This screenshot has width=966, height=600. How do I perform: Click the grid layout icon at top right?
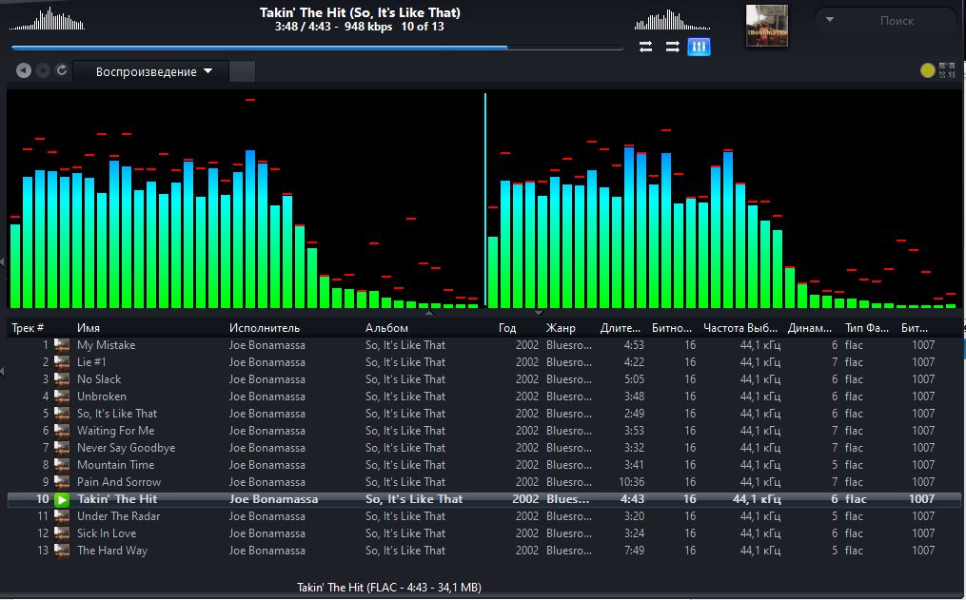(x=947, y=70)
